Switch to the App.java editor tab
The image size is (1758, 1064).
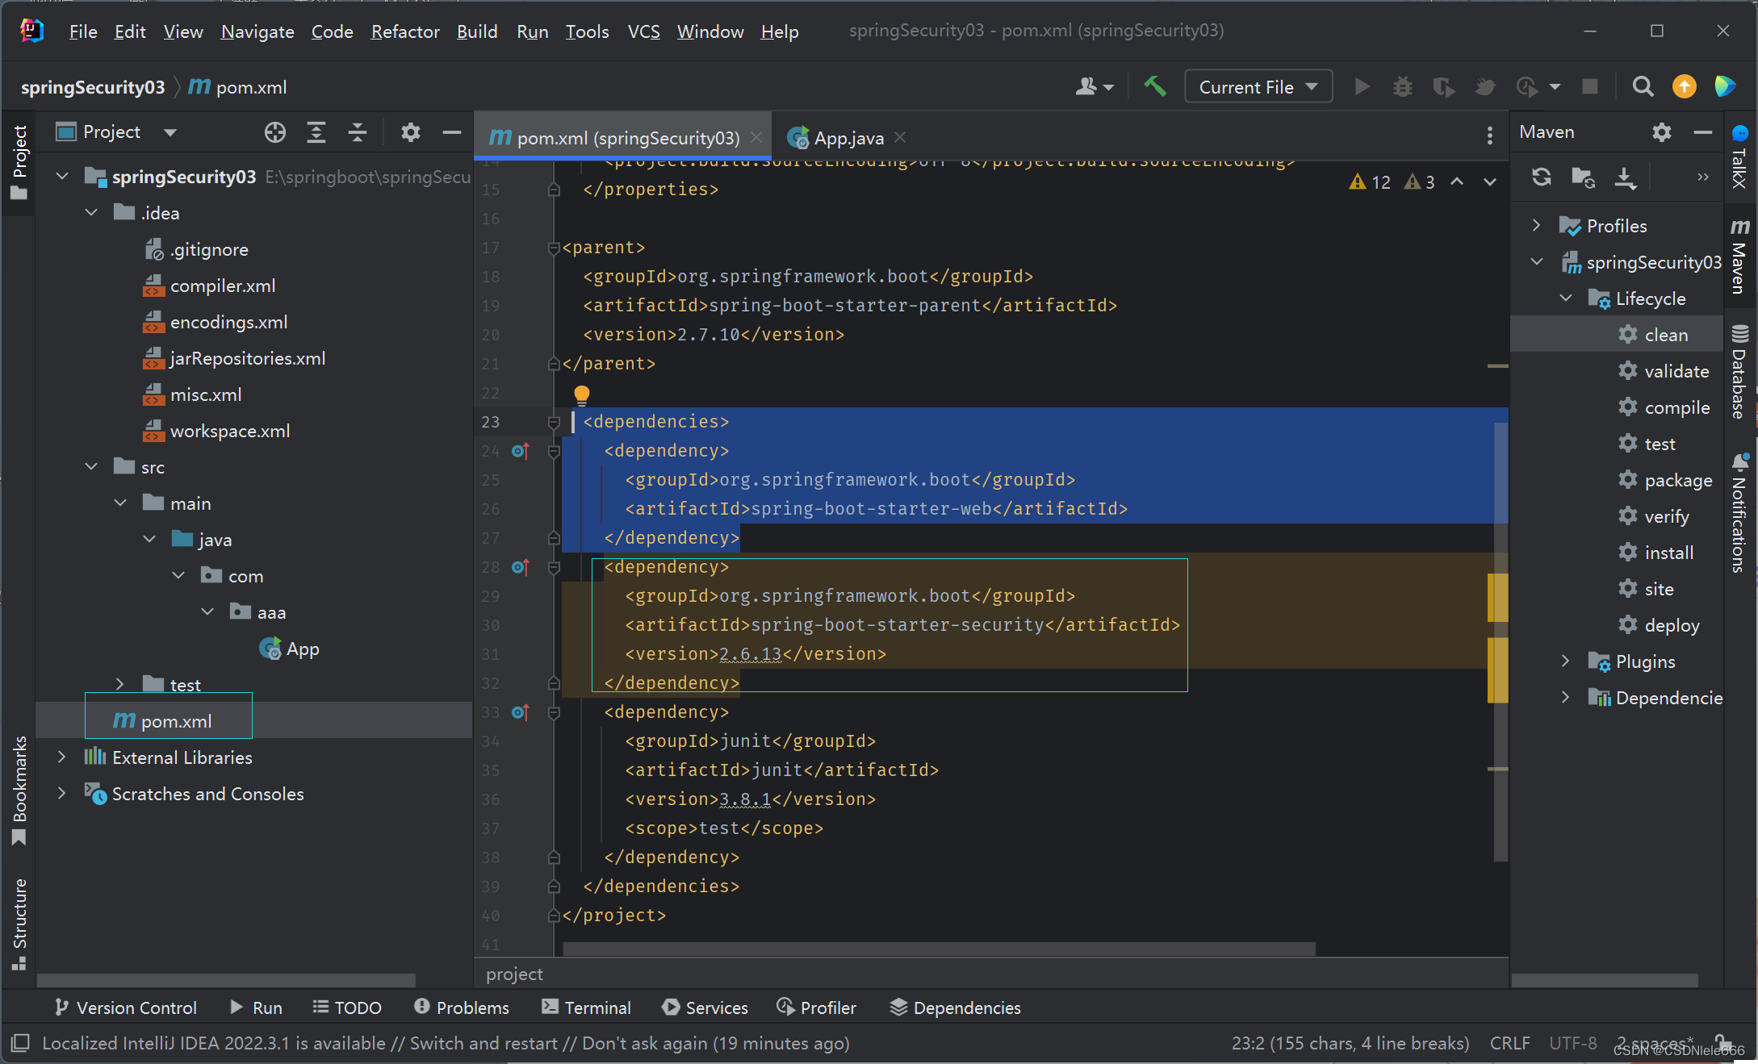(x=848, y=138)
